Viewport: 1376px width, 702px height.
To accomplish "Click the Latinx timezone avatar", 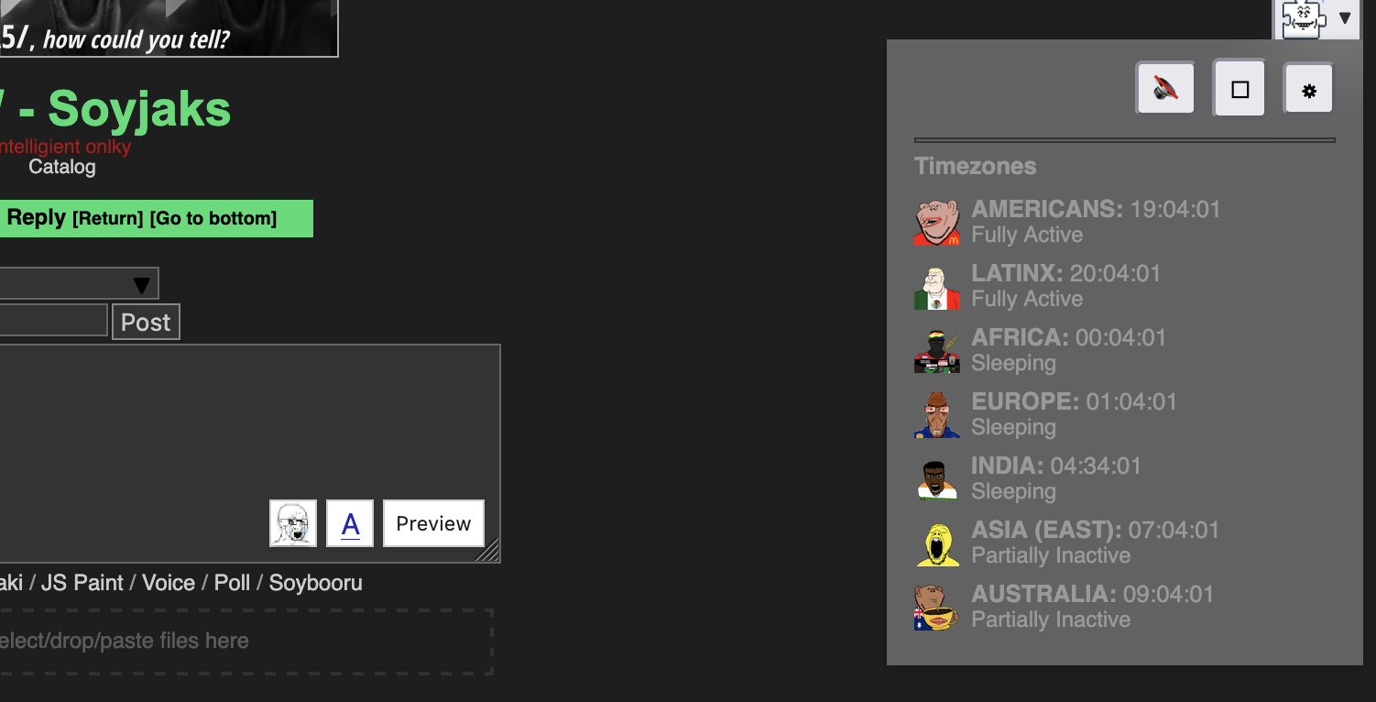I will (x=936, y=287).
